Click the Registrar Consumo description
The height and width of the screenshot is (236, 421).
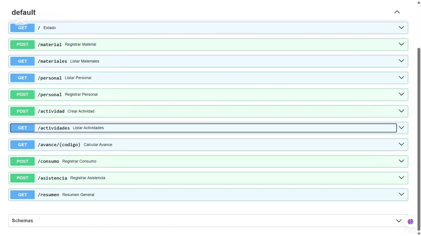[x=79, y=161]
